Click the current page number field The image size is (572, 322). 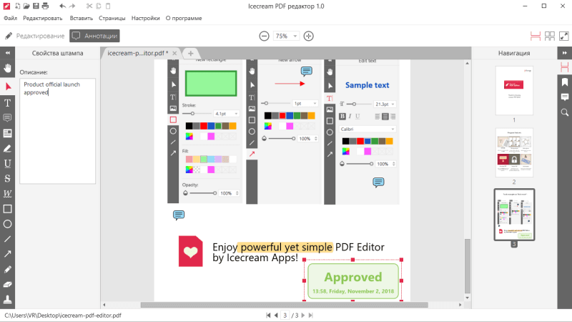285,316
